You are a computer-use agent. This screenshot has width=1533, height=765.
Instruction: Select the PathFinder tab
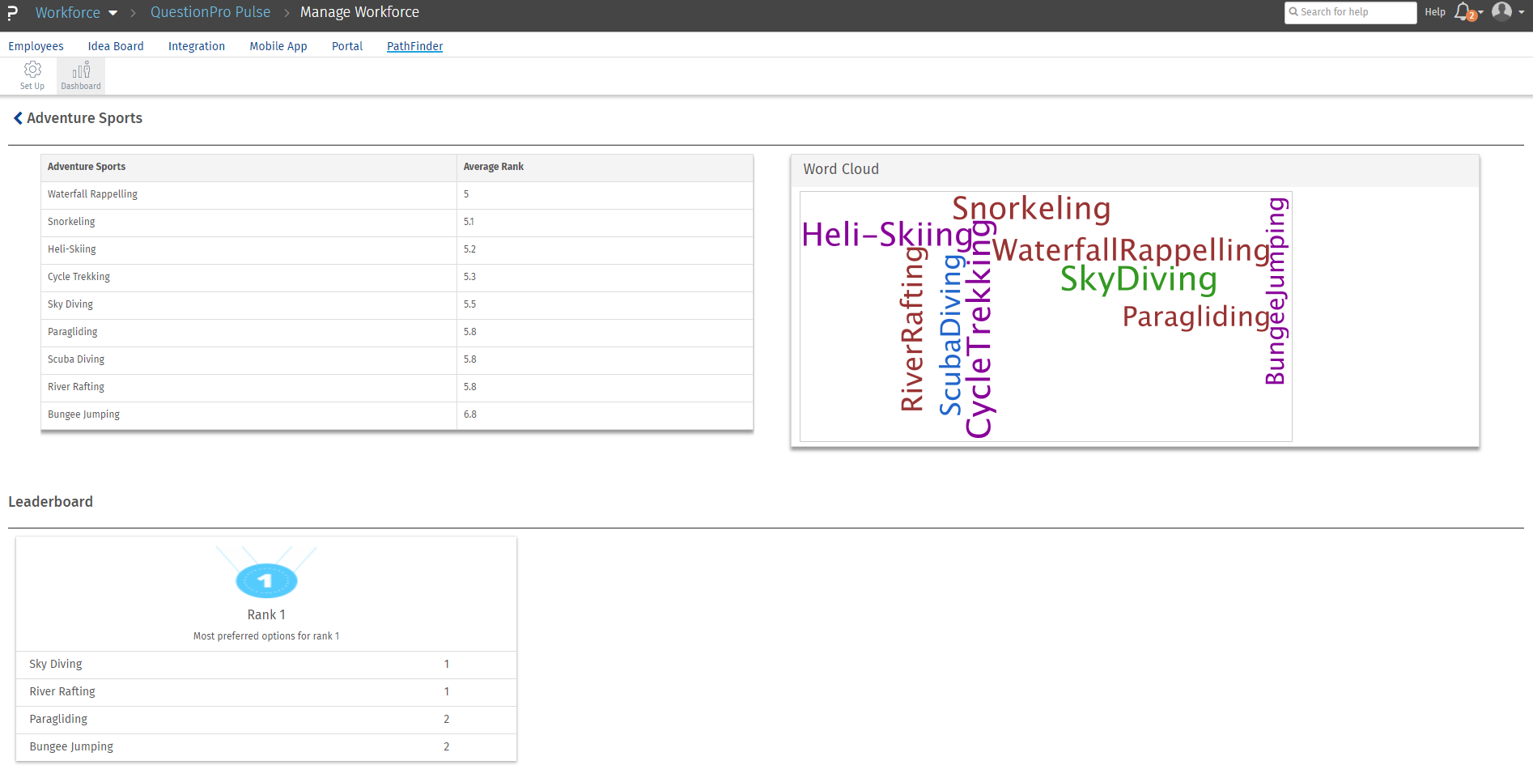point(415,46)
